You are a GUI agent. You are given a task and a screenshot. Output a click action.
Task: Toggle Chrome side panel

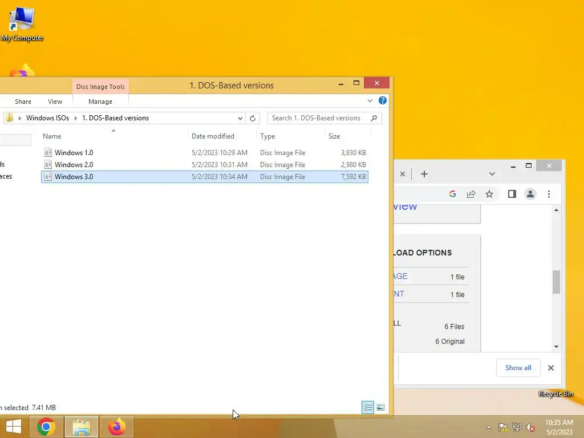[x=512, y=194]
